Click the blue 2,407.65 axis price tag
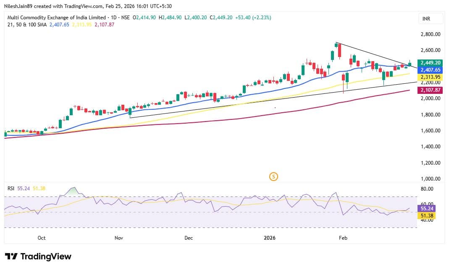449x269 pixels. pyautogui.click(x=430, y=70)
